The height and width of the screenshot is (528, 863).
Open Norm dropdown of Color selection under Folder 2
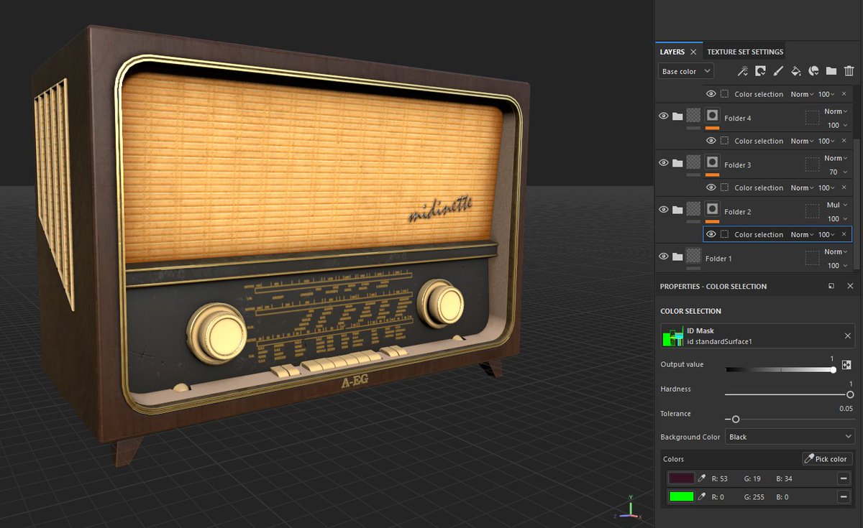802,235
